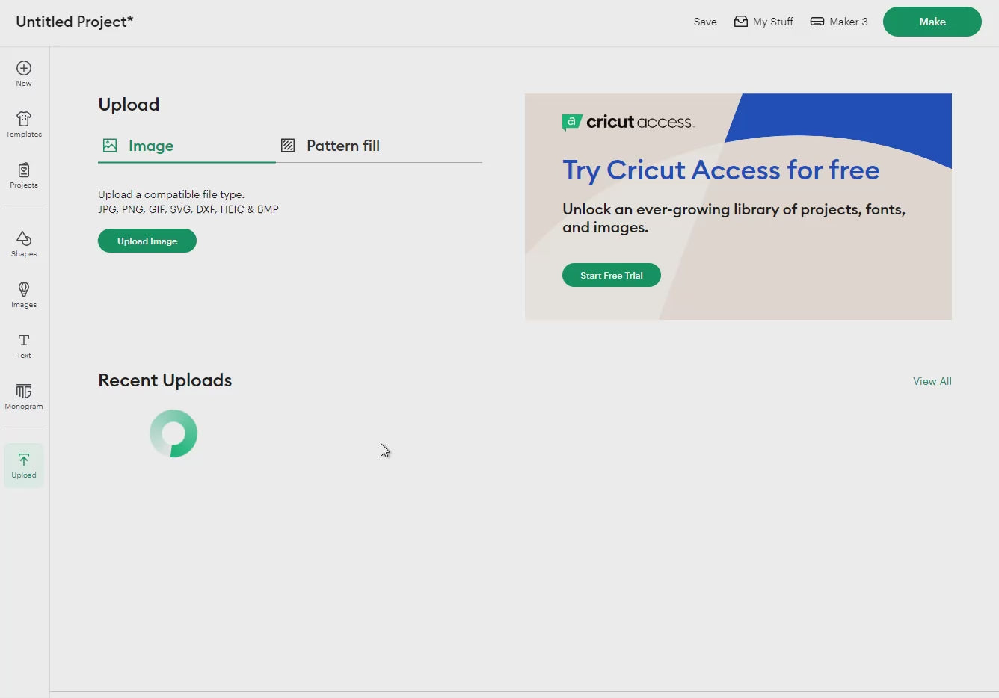The image size is (999, 698).
Task: Click the green Make button
Action: 932,22
